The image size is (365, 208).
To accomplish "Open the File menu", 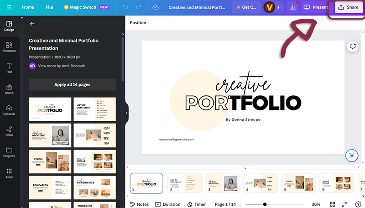I will (49, 7).
